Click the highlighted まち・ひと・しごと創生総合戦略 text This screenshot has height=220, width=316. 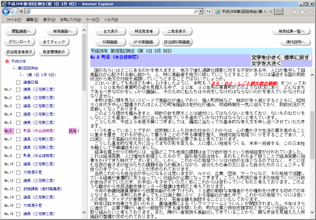point(244,83)
